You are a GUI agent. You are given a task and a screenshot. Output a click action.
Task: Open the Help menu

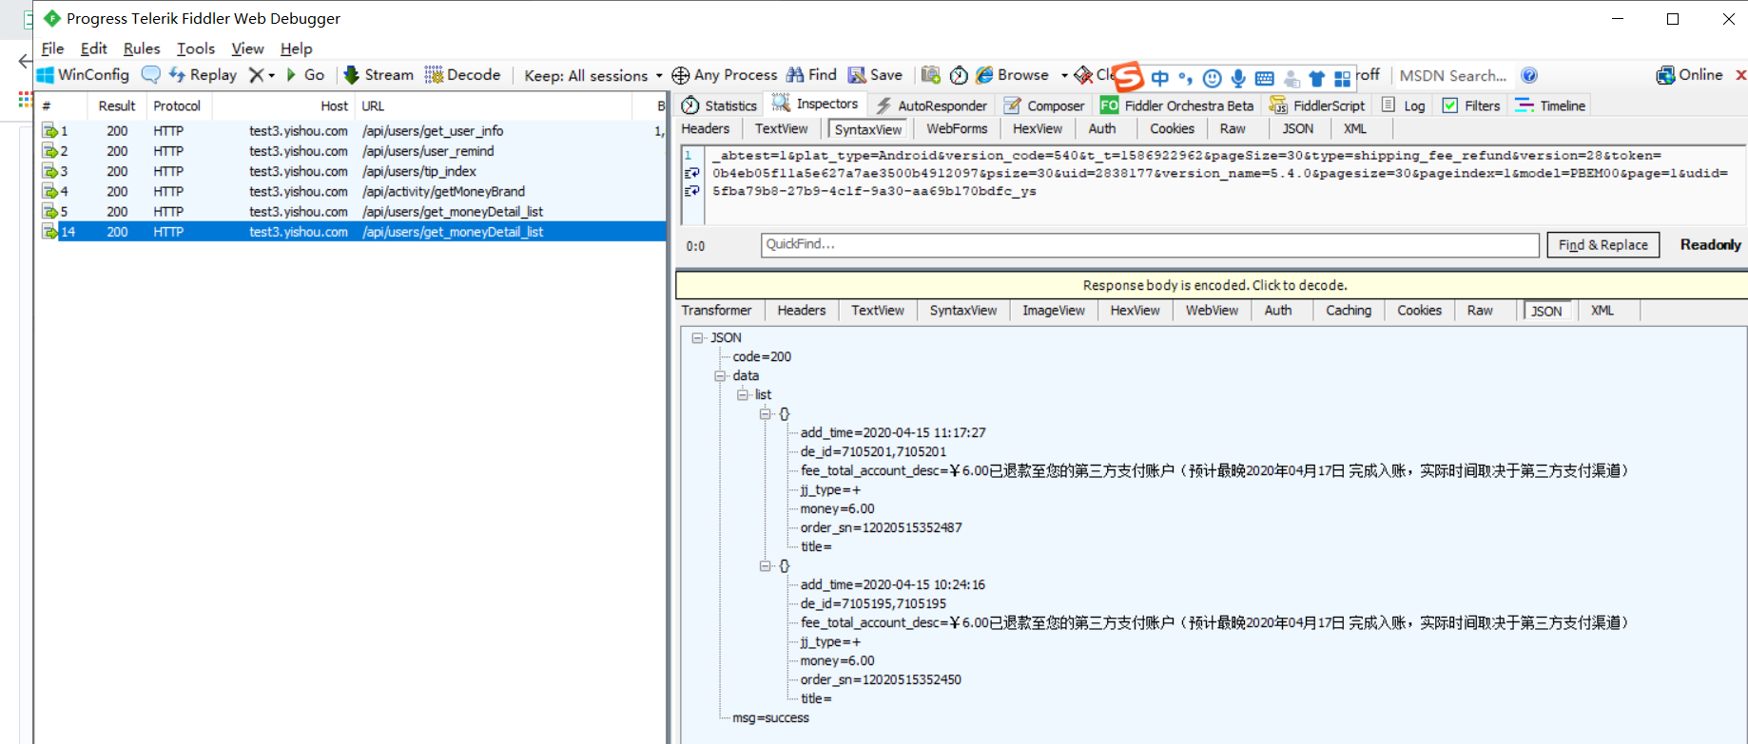click(296, 48)
